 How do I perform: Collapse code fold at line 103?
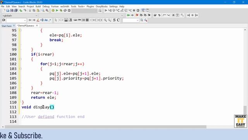[21, 69]
